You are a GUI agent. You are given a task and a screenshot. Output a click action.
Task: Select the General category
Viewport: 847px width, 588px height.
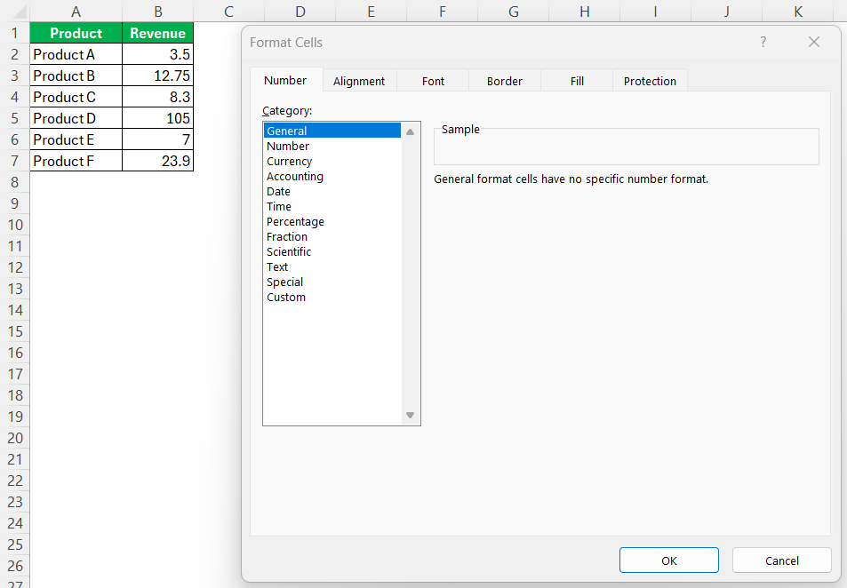(332, 131)
